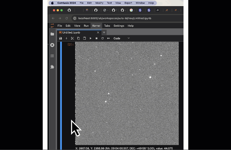Reload the browser page

(67, 18)
